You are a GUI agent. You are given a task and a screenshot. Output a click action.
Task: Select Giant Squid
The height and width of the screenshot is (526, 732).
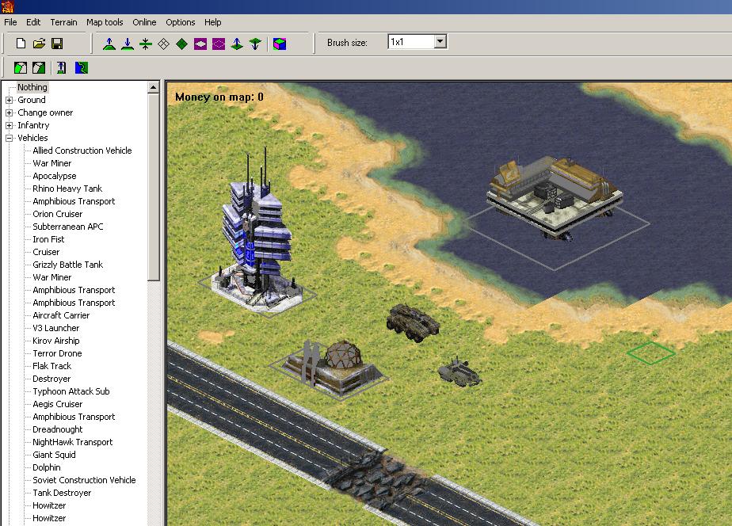click(x=54, y=455)
